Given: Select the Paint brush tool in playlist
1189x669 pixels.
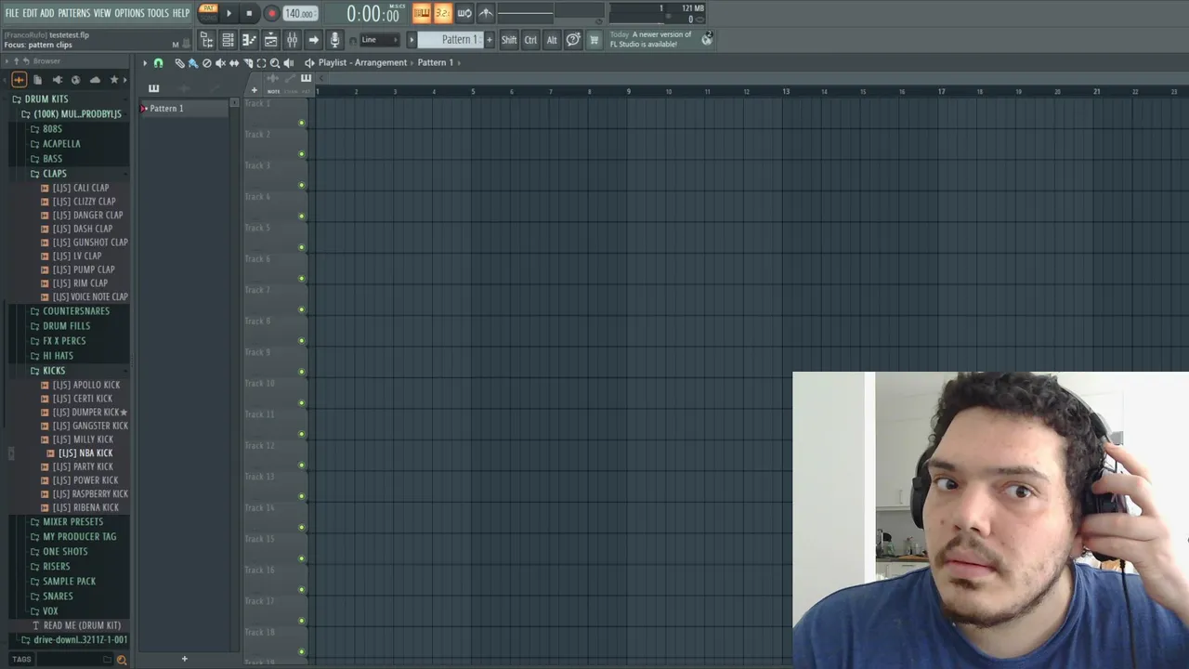Looking at the screenshot, I should pos(193,63).
